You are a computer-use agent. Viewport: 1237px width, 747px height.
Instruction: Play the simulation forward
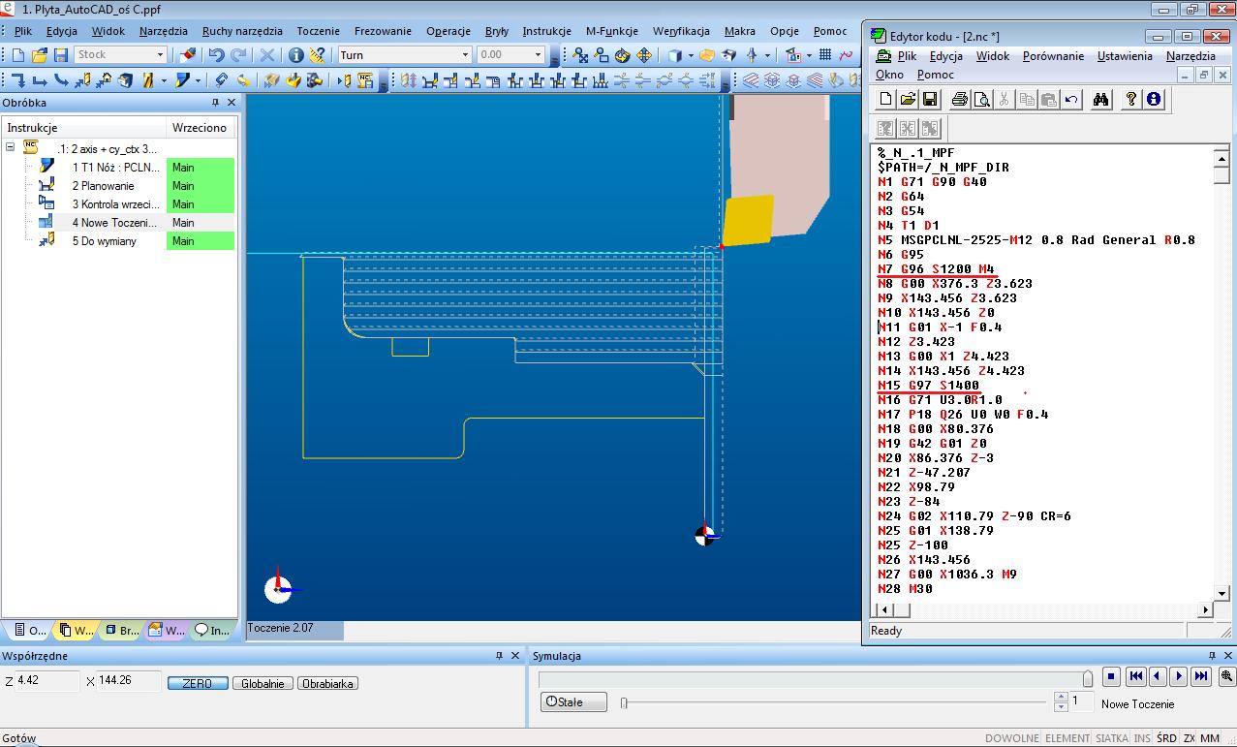point(1178,676)
